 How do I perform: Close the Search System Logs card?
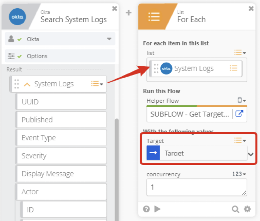click(x=114, y=8)
